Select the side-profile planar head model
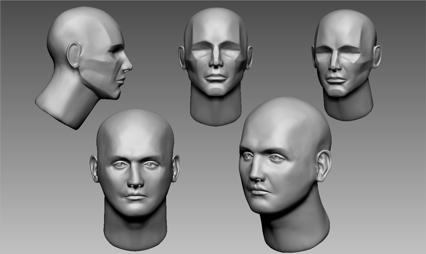This screenshot has height=254, width=426. tap(84, 68)
